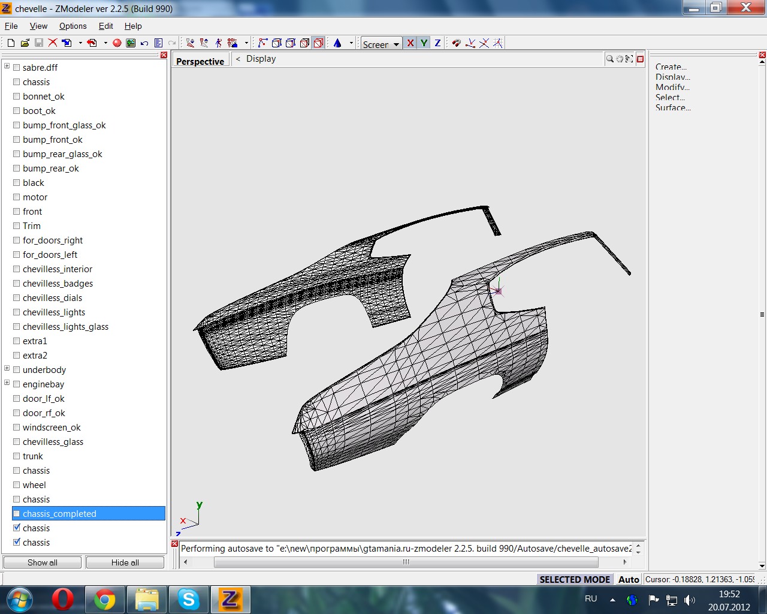Open the selection tools dropdown arrow
This screenshot has width=767, height=614.
click(x=246, y=43)
